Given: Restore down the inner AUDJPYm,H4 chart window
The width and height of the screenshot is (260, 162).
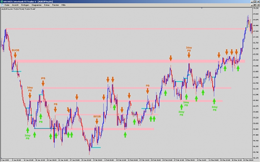Looking at the screenshot, I should click(x=255, y=5).
